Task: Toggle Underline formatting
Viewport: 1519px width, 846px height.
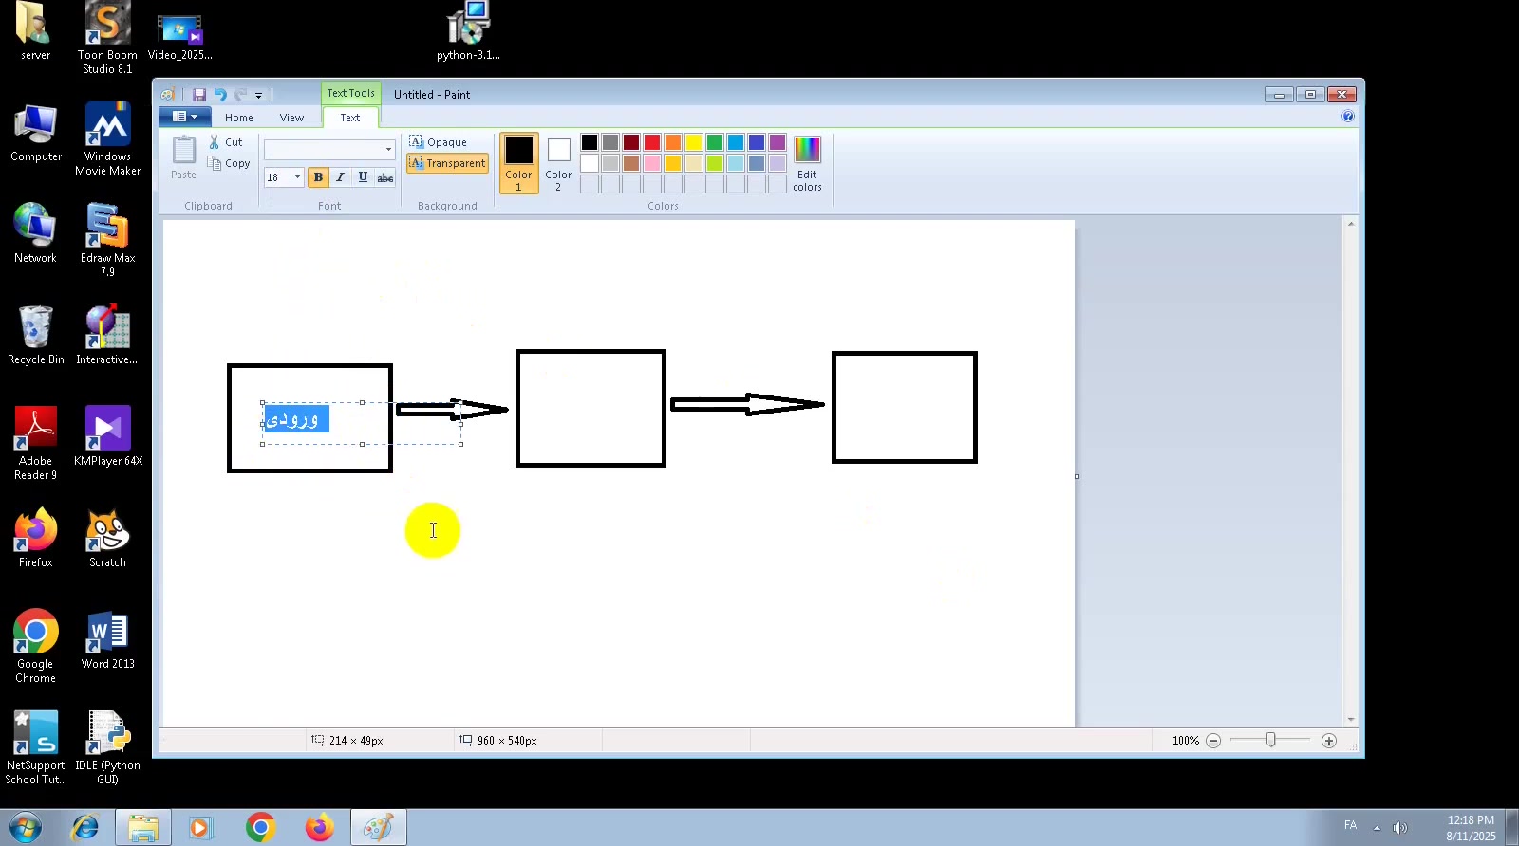Action: [x=363, y=177]
